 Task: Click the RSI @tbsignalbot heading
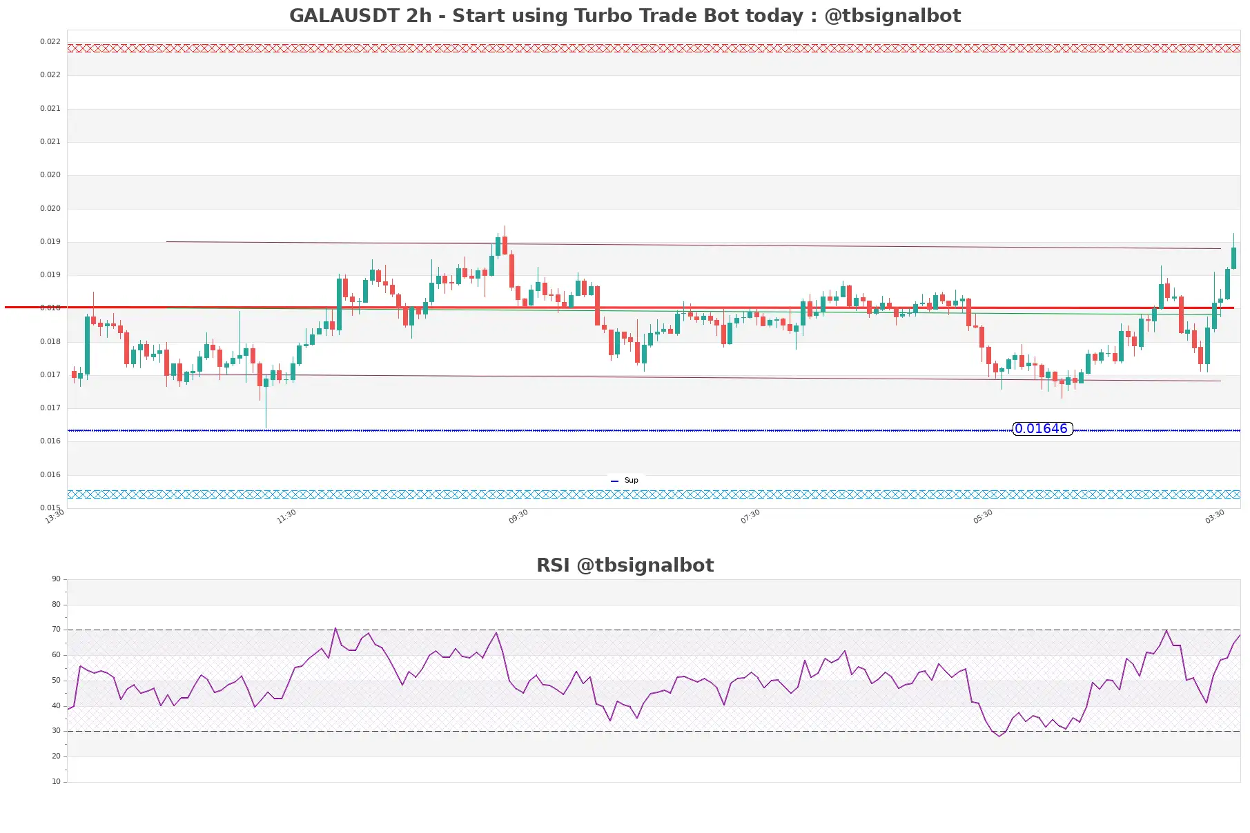625,565
